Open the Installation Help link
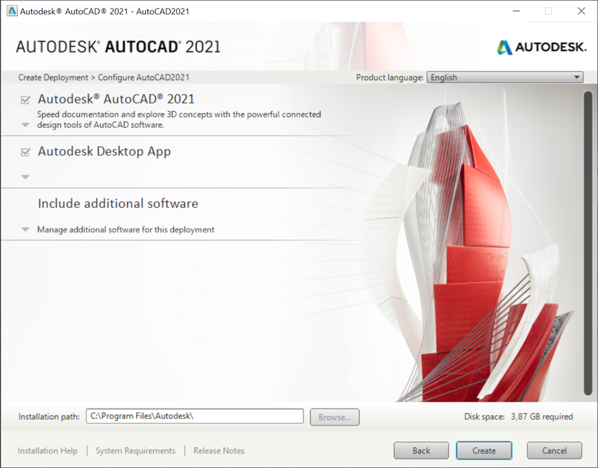 47,451
